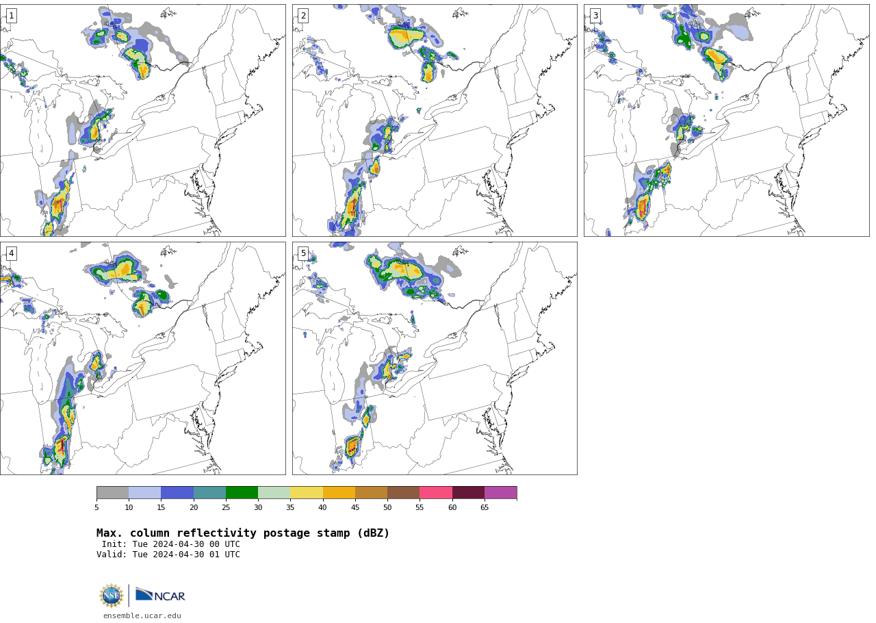Click the 'Init: Tue 2024-04-30 00 UTC' line
Viewport: 876px width, 623px height.
[171, 544]
